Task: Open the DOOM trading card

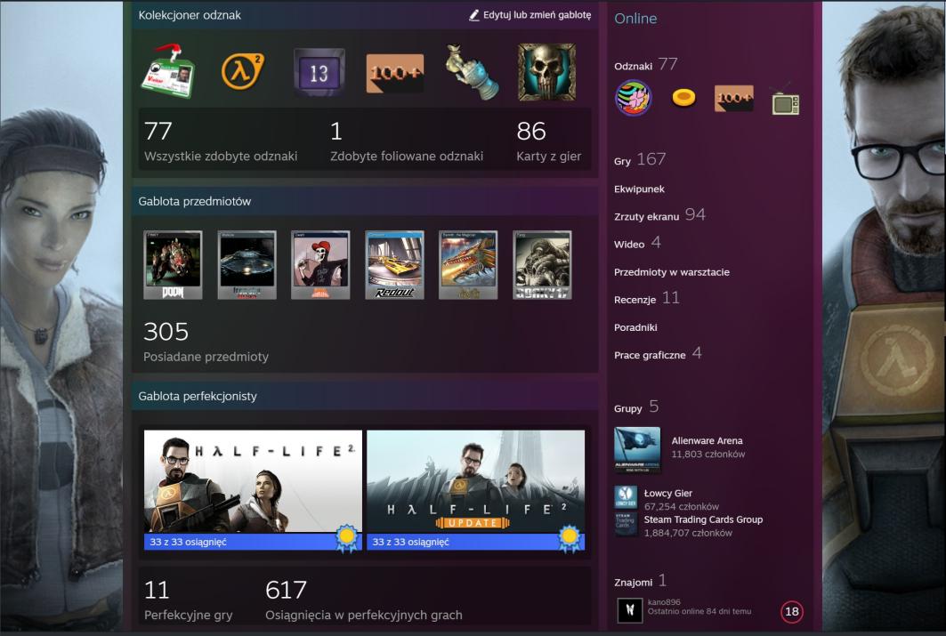Action: point(173,265)
